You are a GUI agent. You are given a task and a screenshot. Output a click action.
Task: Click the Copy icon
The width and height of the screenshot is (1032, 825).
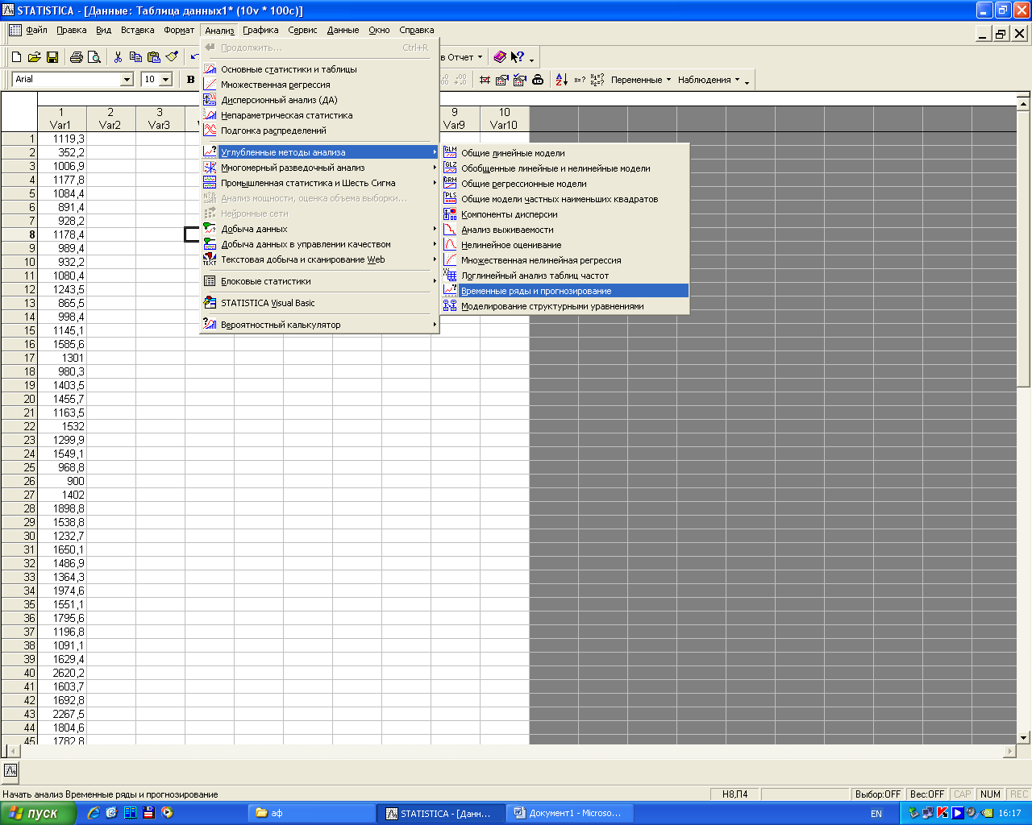click(x=135, y=57)
